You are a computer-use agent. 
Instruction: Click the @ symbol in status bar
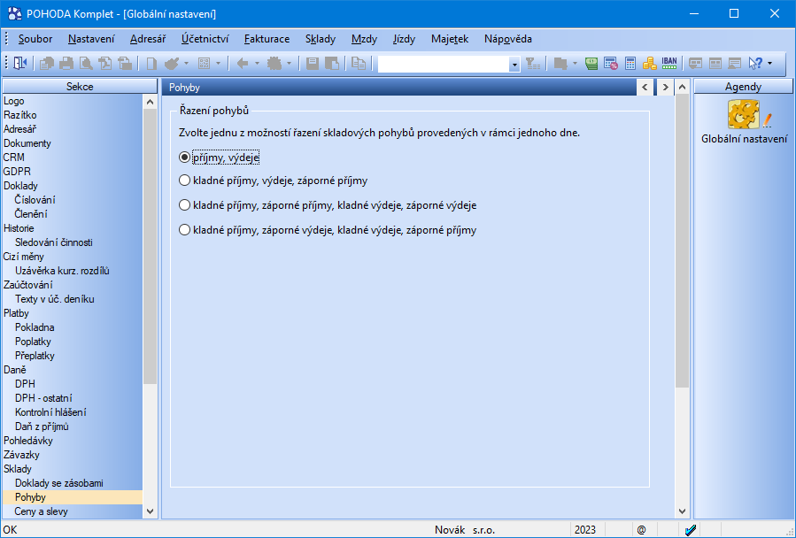point(642,530)
